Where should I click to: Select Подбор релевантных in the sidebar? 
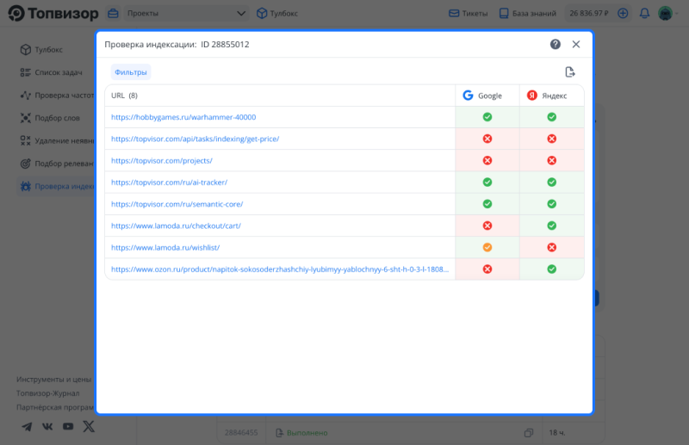click(57, 164)
